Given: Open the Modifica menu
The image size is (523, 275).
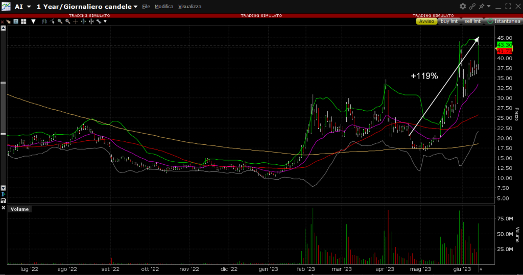Looking at the screenshot, I should [164, 7].
